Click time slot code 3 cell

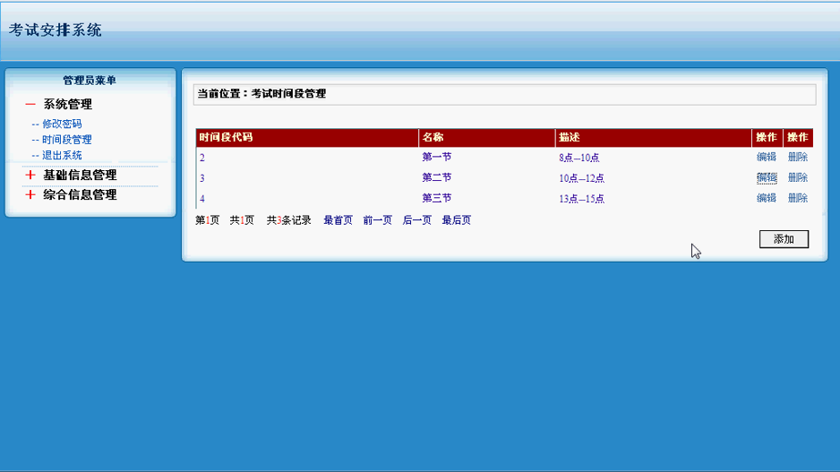point(202,178)
